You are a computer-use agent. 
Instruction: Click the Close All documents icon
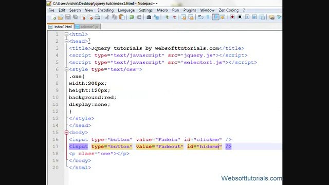(x=90, y=17)
